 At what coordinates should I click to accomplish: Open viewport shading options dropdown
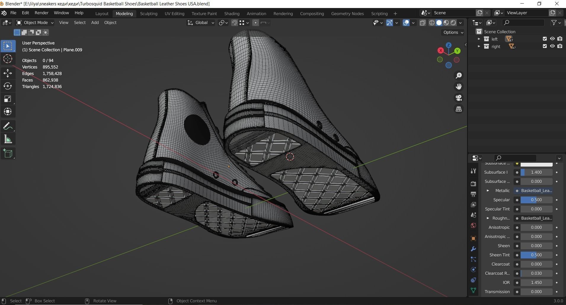click(460, 23)
